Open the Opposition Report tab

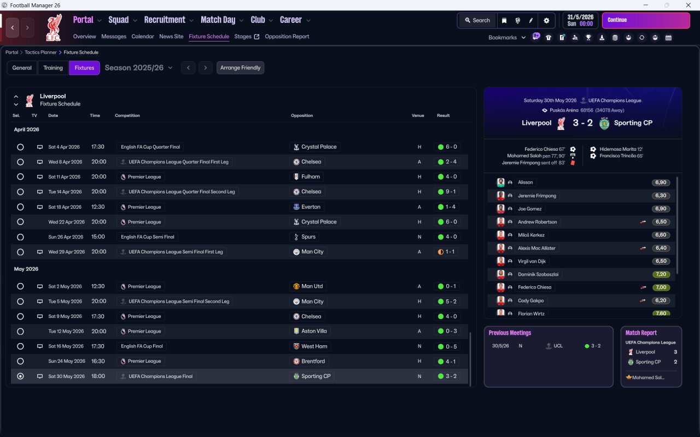[x=287, y=37]
